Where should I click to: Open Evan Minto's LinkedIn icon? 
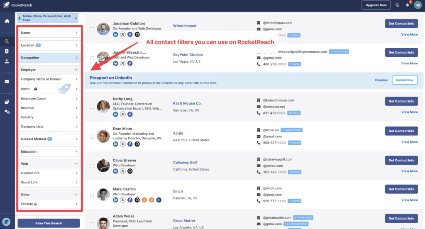pos(115,144)
